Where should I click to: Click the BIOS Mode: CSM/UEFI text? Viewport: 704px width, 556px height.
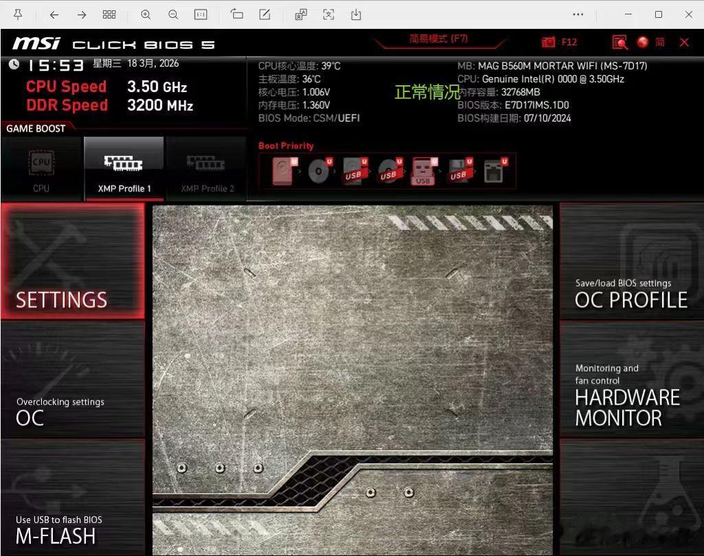tap(309, 118)
